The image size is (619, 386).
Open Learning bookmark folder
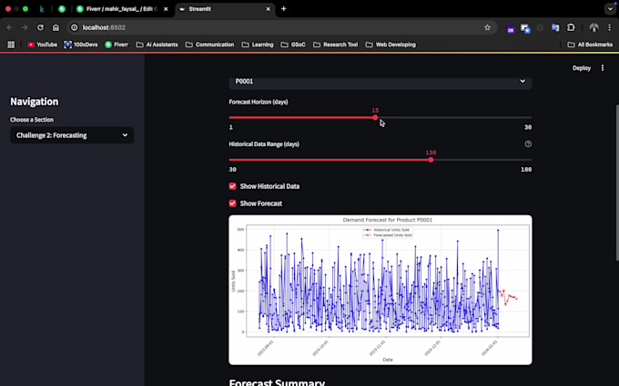[x=258, y=45]
